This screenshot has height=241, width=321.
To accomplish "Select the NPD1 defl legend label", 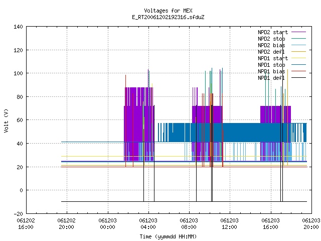I will tap(271, 78).
